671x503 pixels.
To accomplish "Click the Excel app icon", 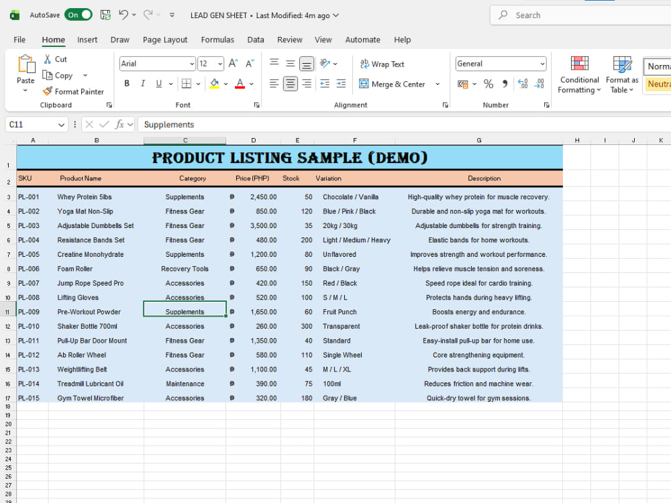I will 14,15.
